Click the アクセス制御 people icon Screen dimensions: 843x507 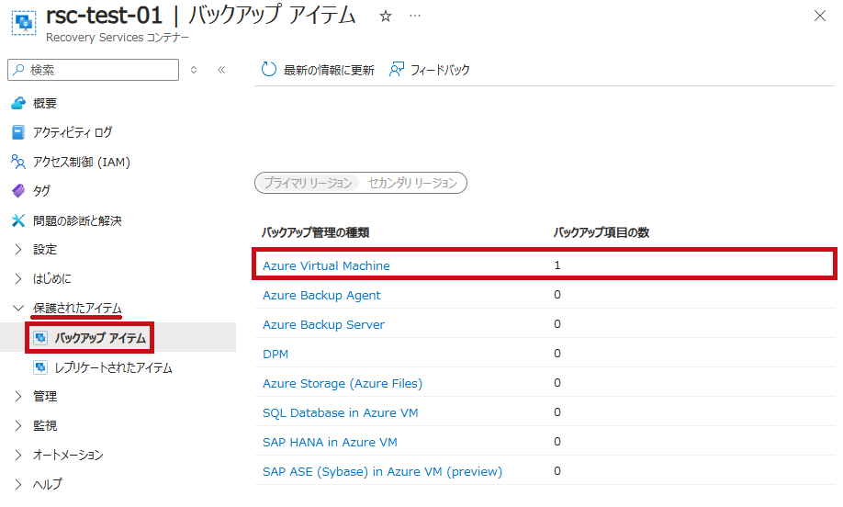[x=18, y=162]
